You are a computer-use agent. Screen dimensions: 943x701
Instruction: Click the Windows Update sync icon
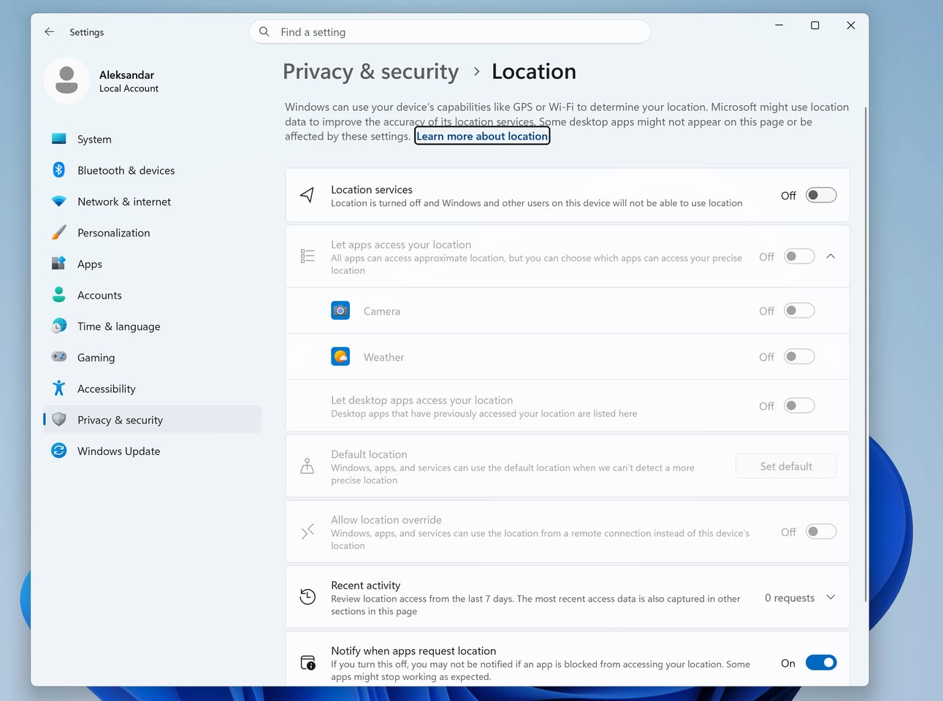(59, 451)
